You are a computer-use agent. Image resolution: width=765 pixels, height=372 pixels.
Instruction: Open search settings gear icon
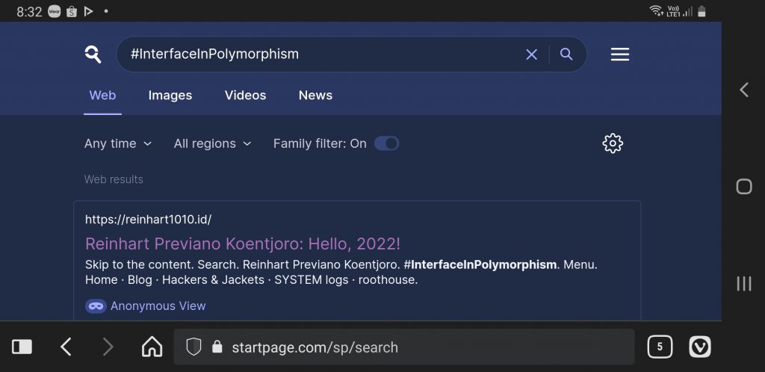tap(612, 143)
